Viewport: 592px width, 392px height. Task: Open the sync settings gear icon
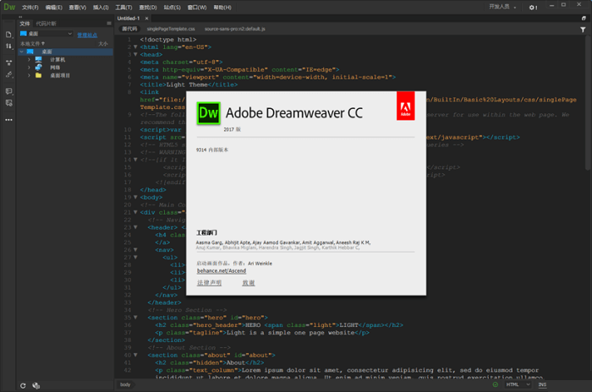coord(533,8)
